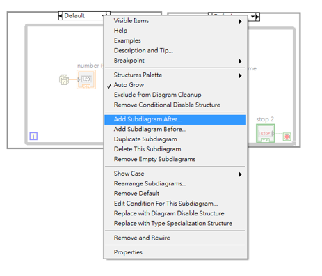This screenshot has width=322, height=276.
Task: Expand the Breakpoint submenu
Action: [175, 61]
